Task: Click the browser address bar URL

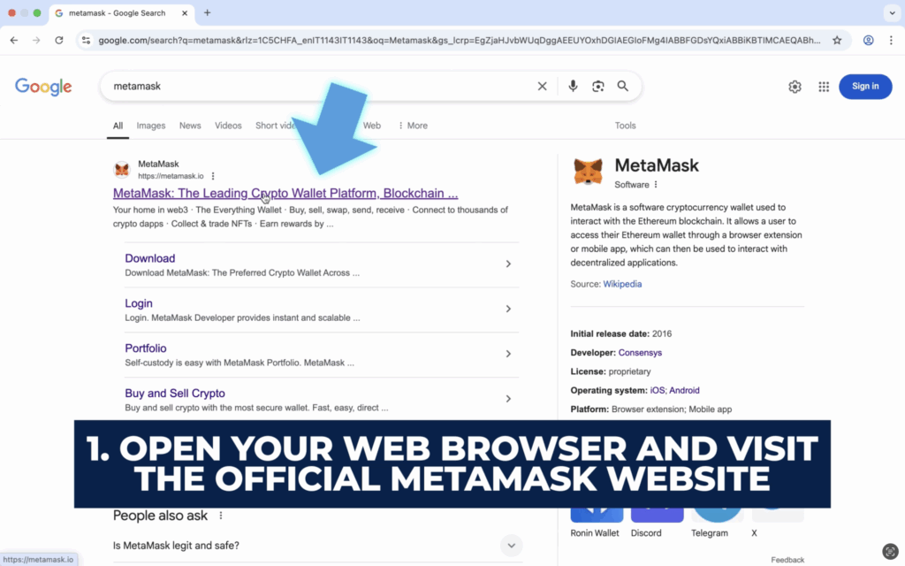Action: pos(459,41)
